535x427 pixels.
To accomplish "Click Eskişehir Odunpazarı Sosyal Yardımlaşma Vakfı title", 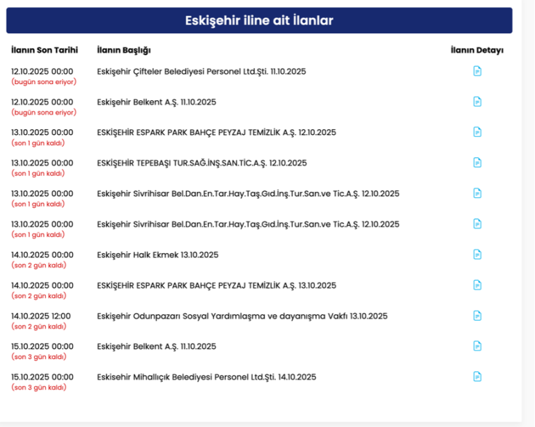I will point(242,316).
